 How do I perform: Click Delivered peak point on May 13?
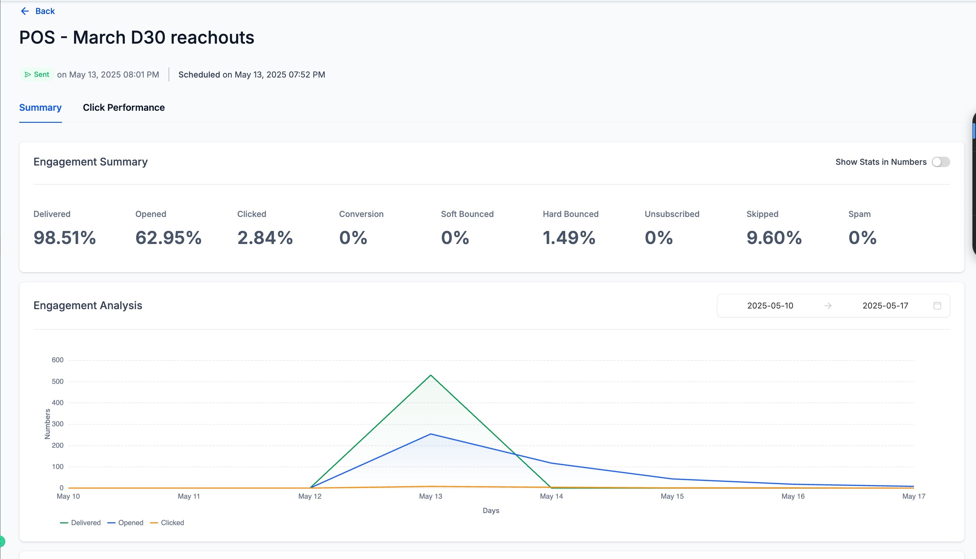431,375
